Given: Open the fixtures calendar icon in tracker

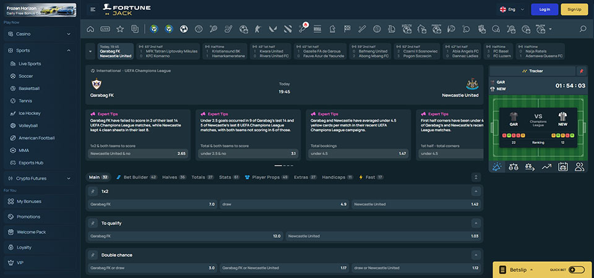Looking at the screenshot, I should 563,167.
